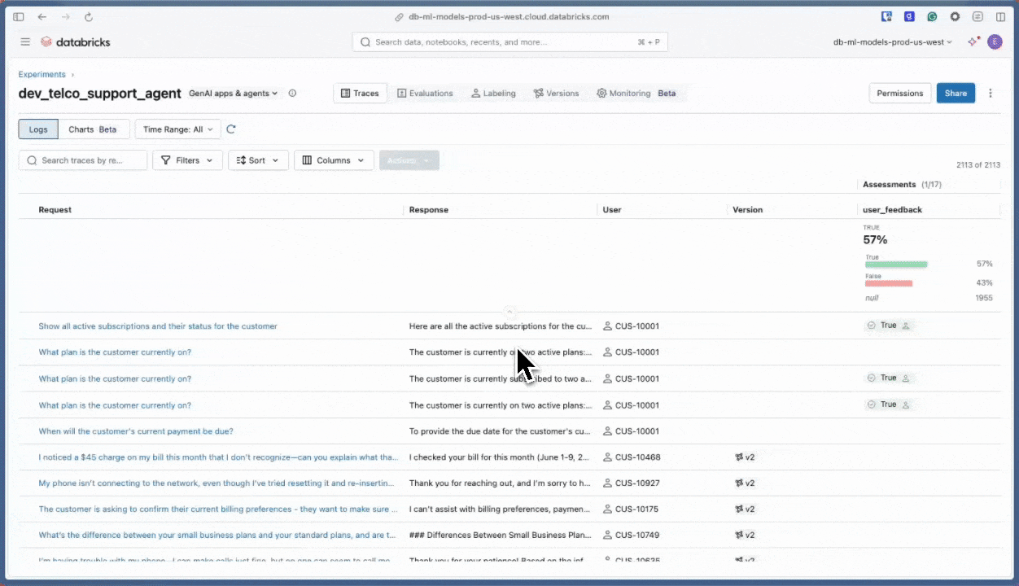The width and height of the screenshot is (1019, 586).
Task: Click the browser address bar URL
Action: coord(509,16)
